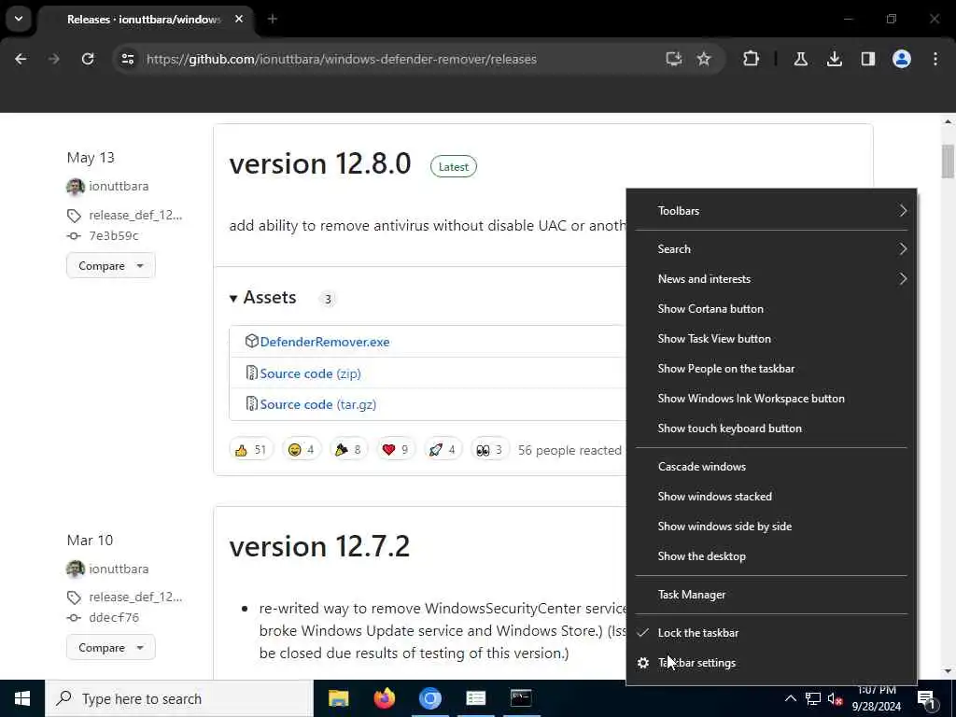Open ionuttbara profile under May 13

pos(119,187)
